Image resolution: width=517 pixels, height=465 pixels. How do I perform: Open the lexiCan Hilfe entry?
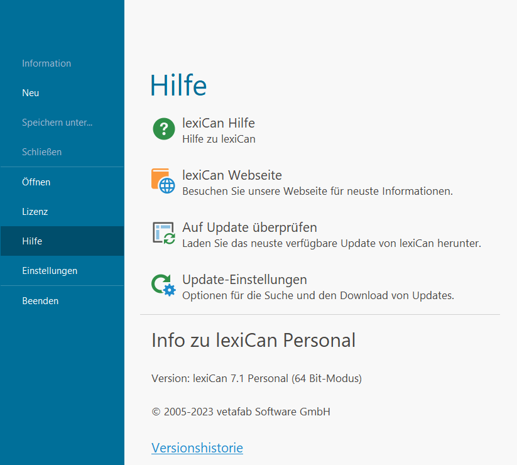click(218, 123)
